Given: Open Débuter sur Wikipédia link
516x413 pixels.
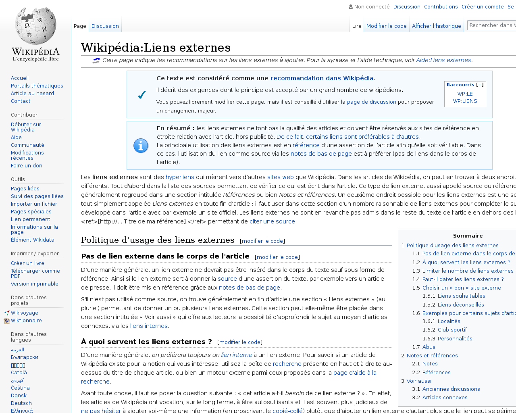Looking at the screenshot, I should pos(26,127).
